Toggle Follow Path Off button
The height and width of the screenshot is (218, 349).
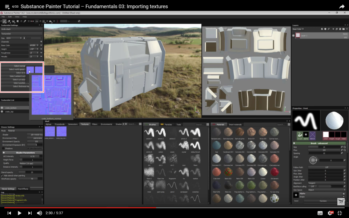[x=326, y=167]
